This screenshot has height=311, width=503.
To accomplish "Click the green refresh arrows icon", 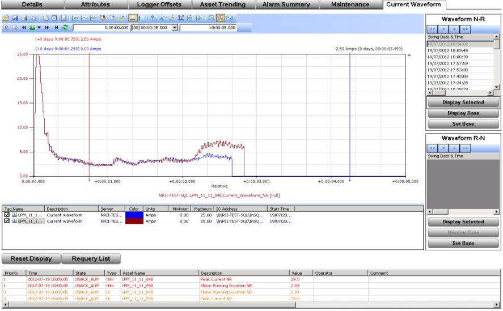I will tap(65, 28).
